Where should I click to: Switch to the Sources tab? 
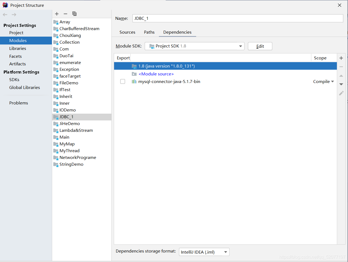[x=127, y=32]
